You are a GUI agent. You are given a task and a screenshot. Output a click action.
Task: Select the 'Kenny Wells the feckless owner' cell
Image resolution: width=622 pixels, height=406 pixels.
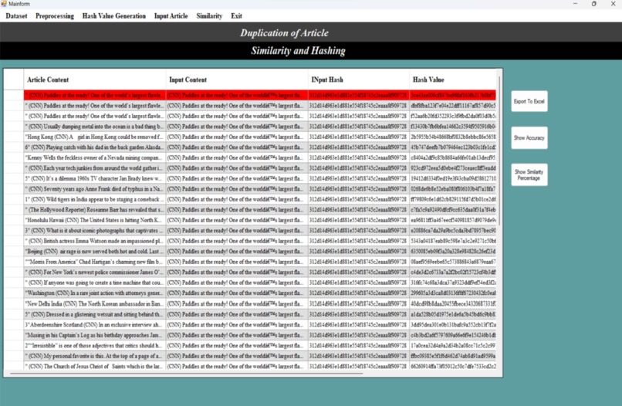pos(94,157)
